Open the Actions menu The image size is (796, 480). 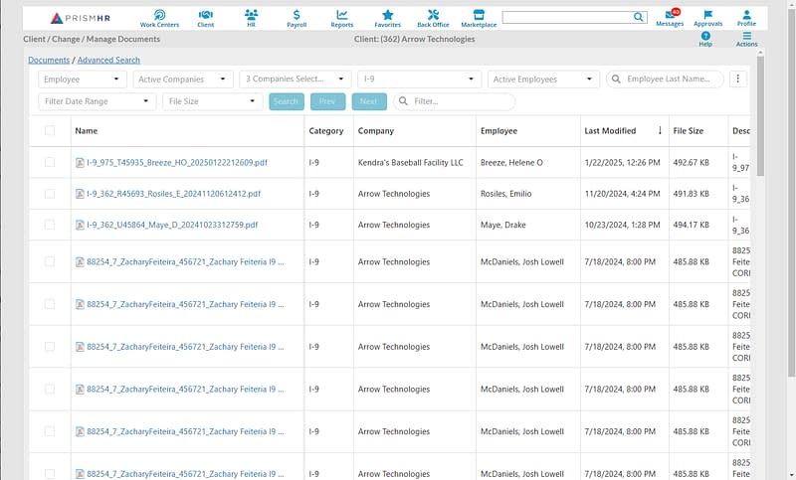pyautogui.click(x=747, y=39)
